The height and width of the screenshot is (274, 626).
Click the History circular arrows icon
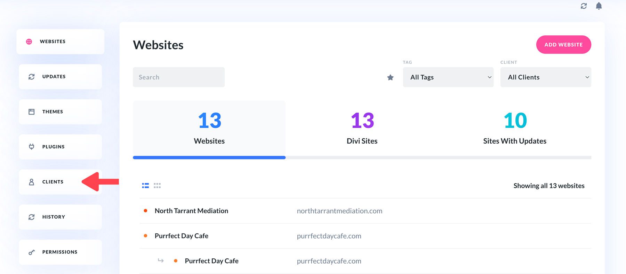pos(32,217)
